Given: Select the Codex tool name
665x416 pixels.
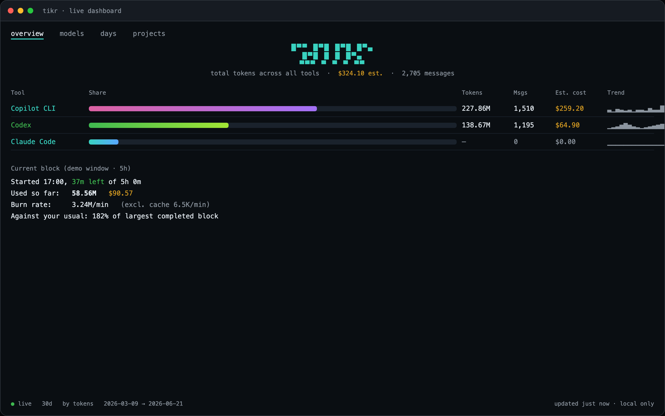Looking at the screenshot, I should [21, 125].
